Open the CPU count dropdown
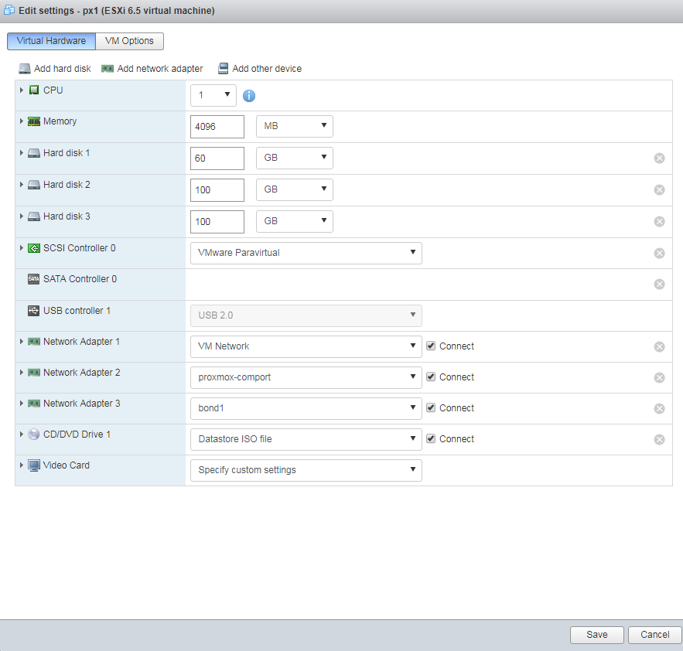The height and width of the screenshot is (651, 683). pos(213,95)
